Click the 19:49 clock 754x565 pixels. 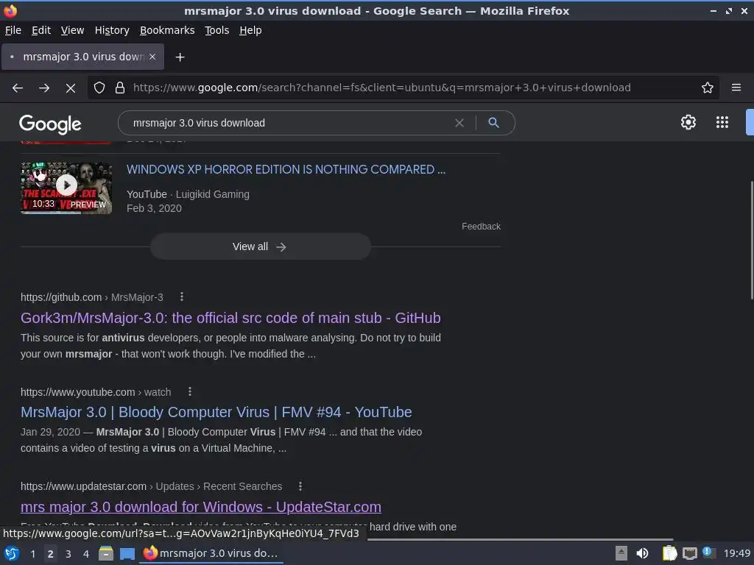pos(737,553)
